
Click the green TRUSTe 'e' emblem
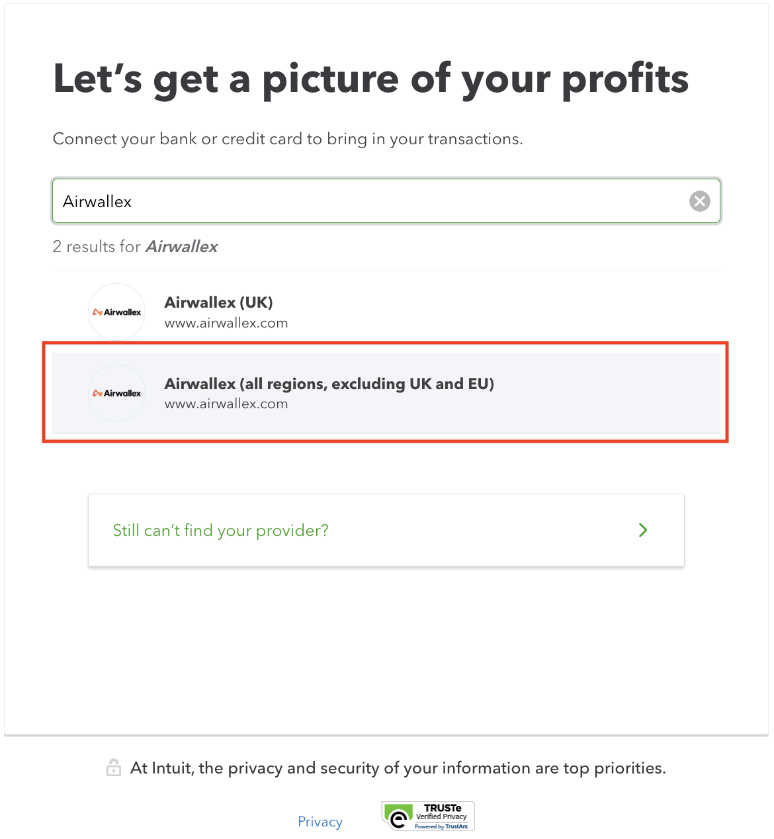coord(398,817)
